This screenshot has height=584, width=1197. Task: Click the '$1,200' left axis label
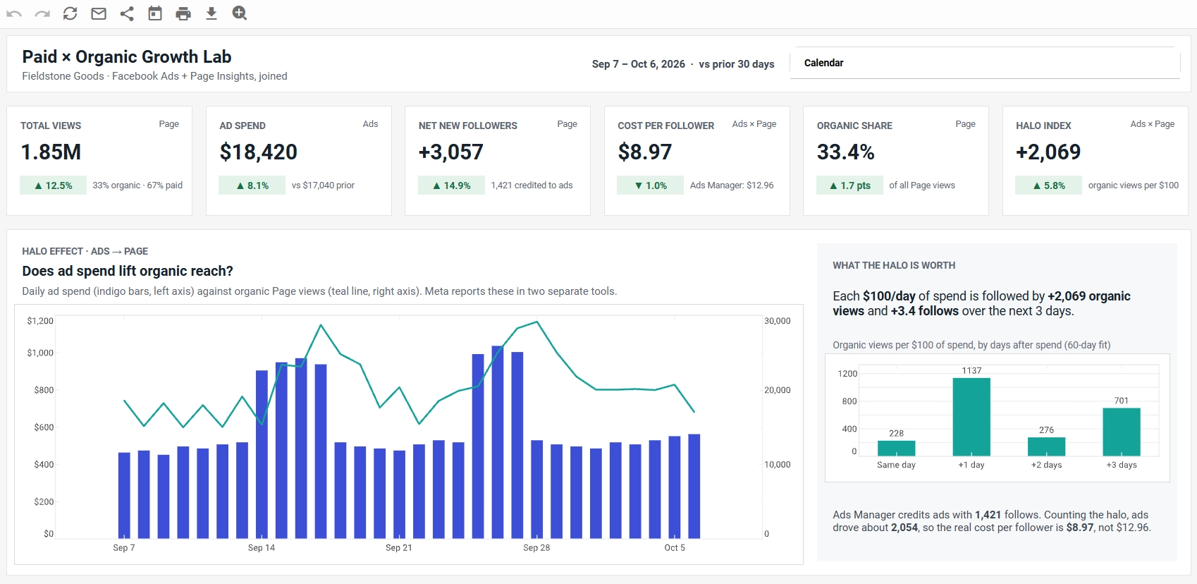point(40,321)
